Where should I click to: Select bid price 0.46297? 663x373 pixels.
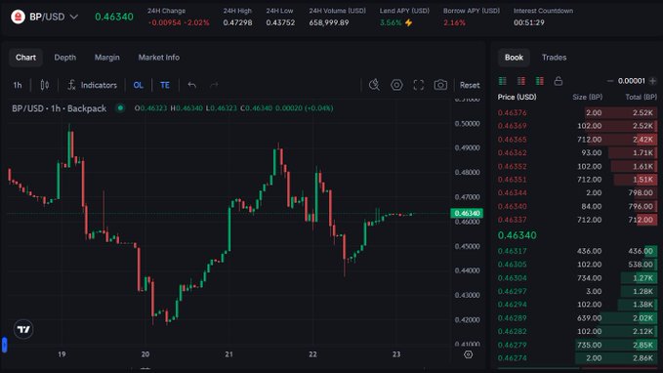click(512, 291)
